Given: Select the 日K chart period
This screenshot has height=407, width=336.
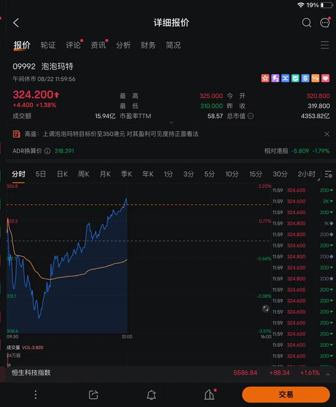Looking at the screenshot, I should pyautogui.click(x=62, y=174).
